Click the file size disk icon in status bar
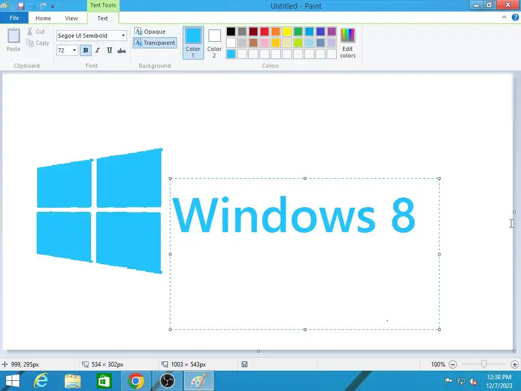The height and width of the screenshot is (391, 521). click(x=245, y=365)
